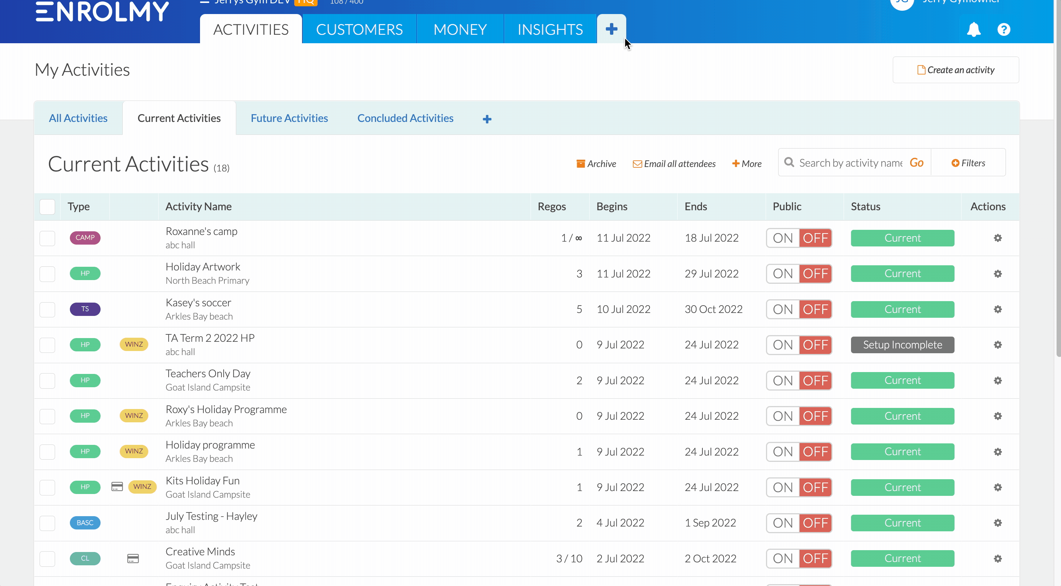The height and width of the screenshot is (586, 1061).
Task: Switch to the Money tab
Action: click(x=460, y=29)
